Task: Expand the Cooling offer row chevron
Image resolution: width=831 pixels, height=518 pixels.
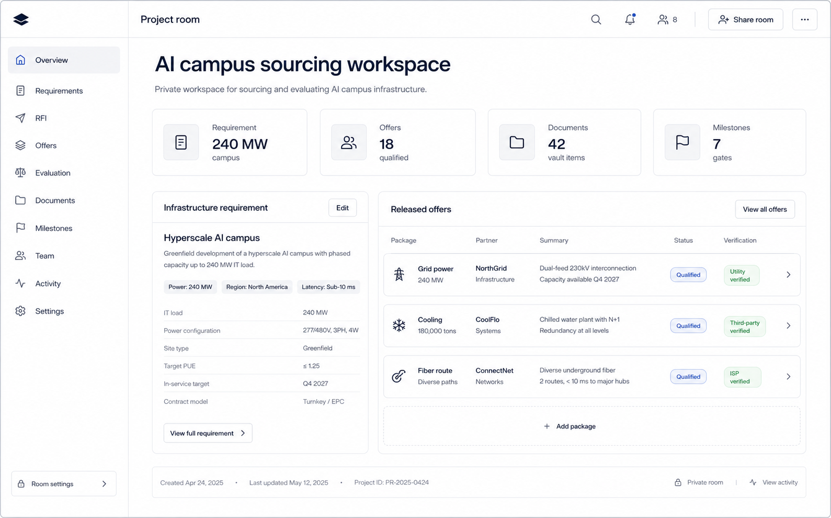Action: click(x=789, y=325)
